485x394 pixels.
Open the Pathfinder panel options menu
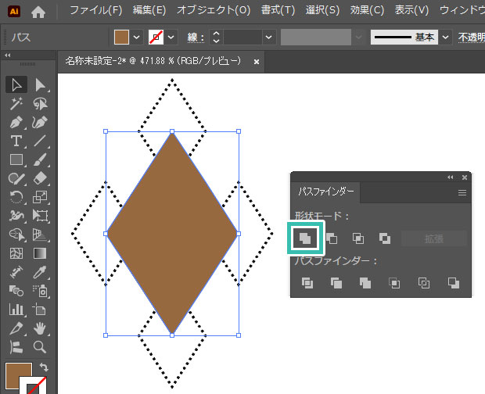(462, 192)
